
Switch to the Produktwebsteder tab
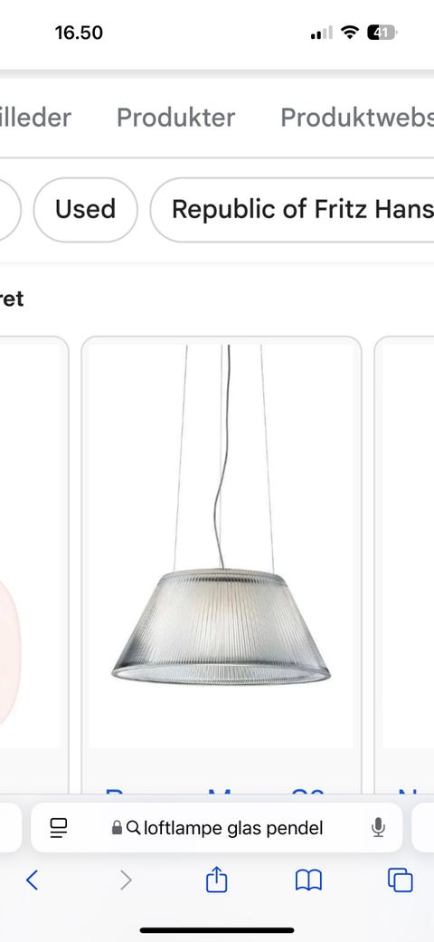click(x=357, y=118)
